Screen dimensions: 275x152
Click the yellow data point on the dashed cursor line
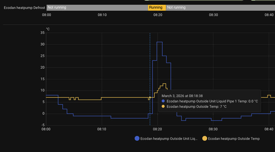150,97
